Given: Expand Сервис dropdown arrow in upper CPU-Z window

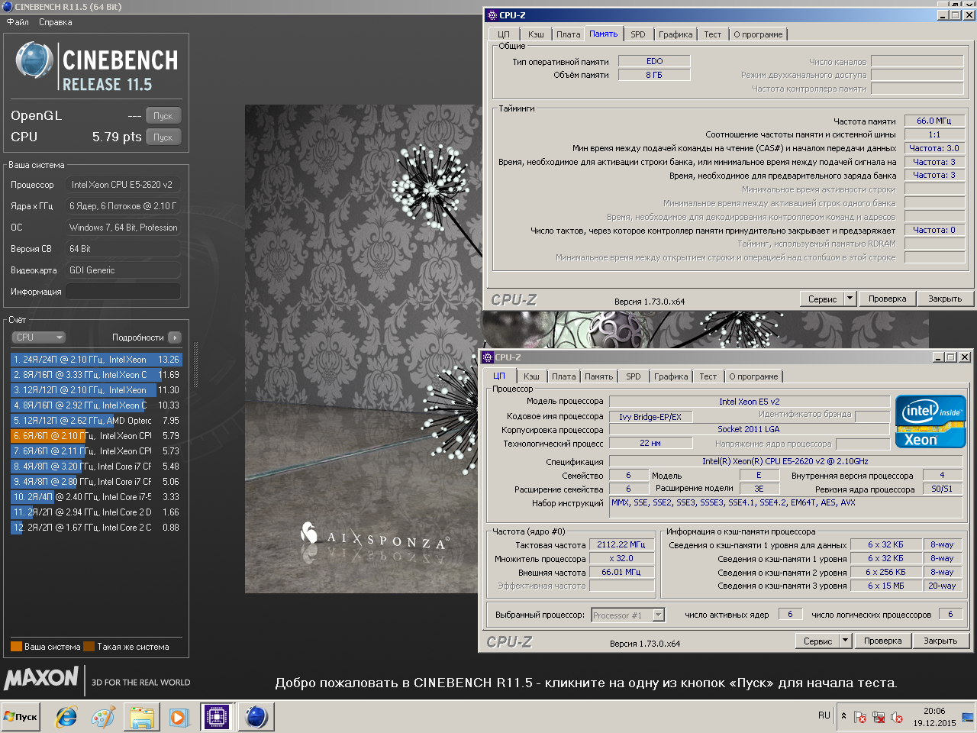Looking at the screenshot, I should (850, 299).
